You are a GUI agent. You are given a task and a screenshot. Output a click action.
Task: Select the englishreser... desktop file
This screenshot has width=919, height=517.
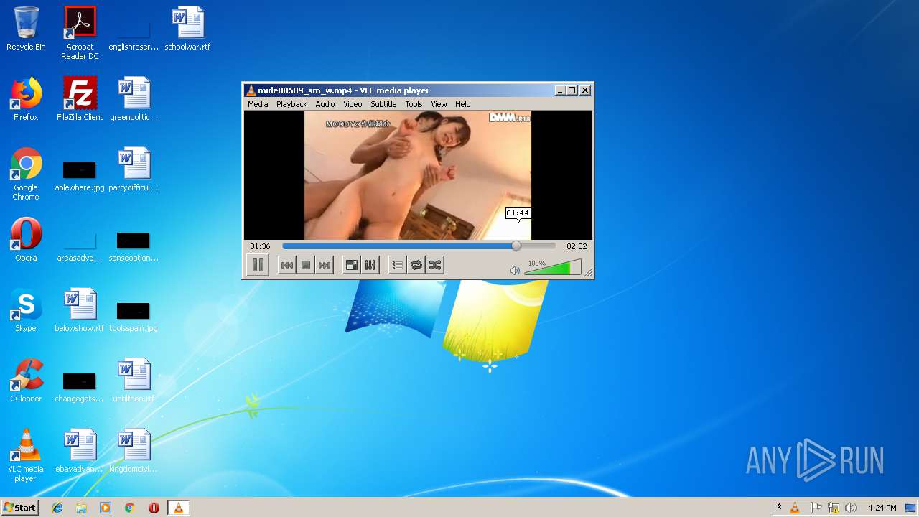[134, 35]
